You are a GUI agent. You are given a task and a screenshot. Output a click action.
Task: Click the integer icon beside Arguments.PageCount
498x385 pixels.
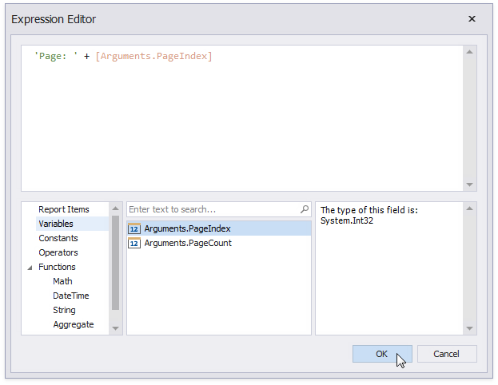coord(134,244)
